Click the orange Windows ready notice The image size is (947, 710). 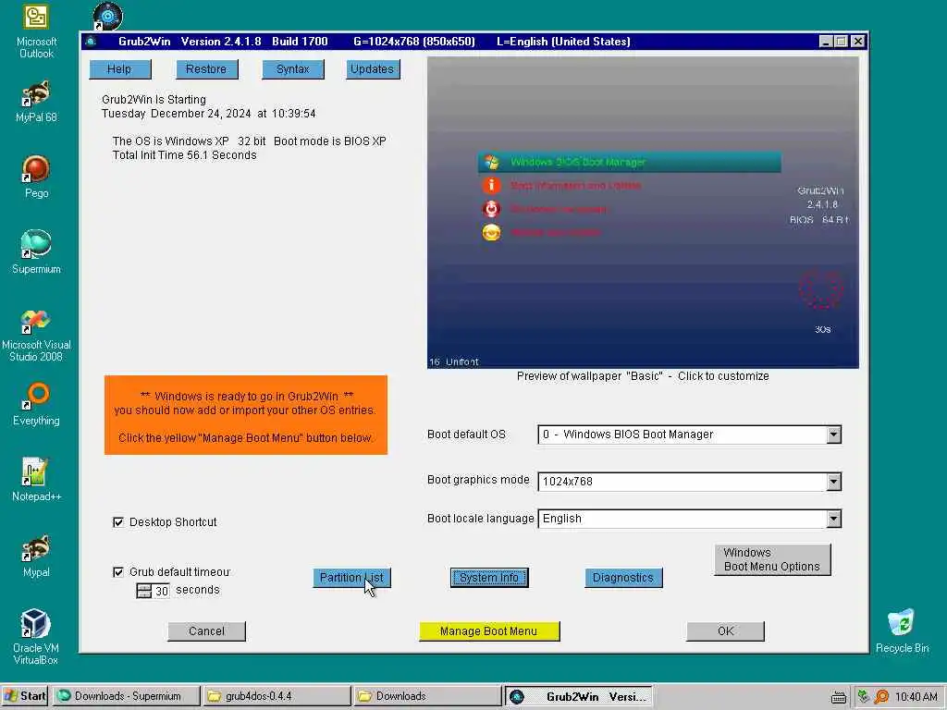pos(246,415)
